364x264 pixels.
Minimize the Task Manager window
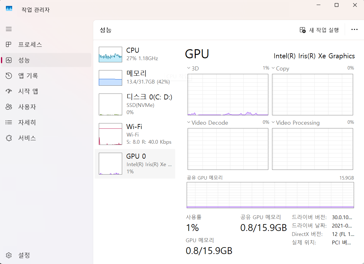(x=318, y=5)
